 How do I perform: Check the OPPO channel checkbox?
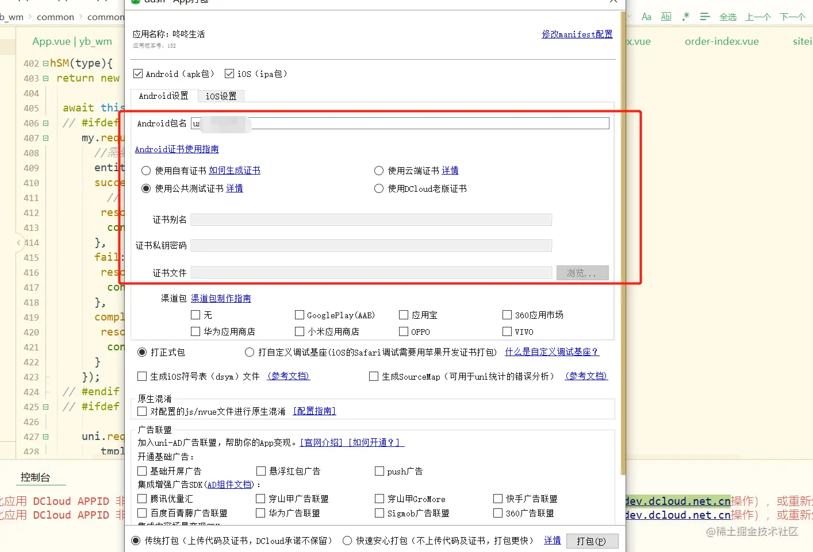404,331
